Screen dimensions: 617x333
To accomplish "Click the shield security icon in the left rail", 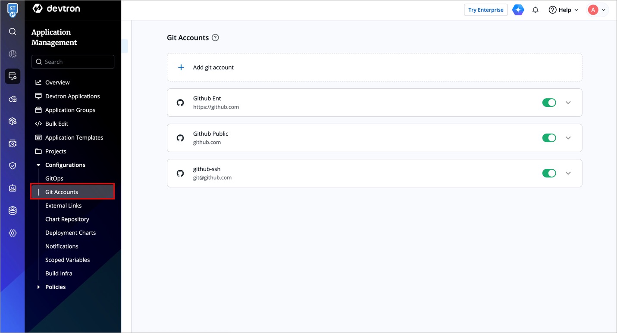I will [13, 166].
